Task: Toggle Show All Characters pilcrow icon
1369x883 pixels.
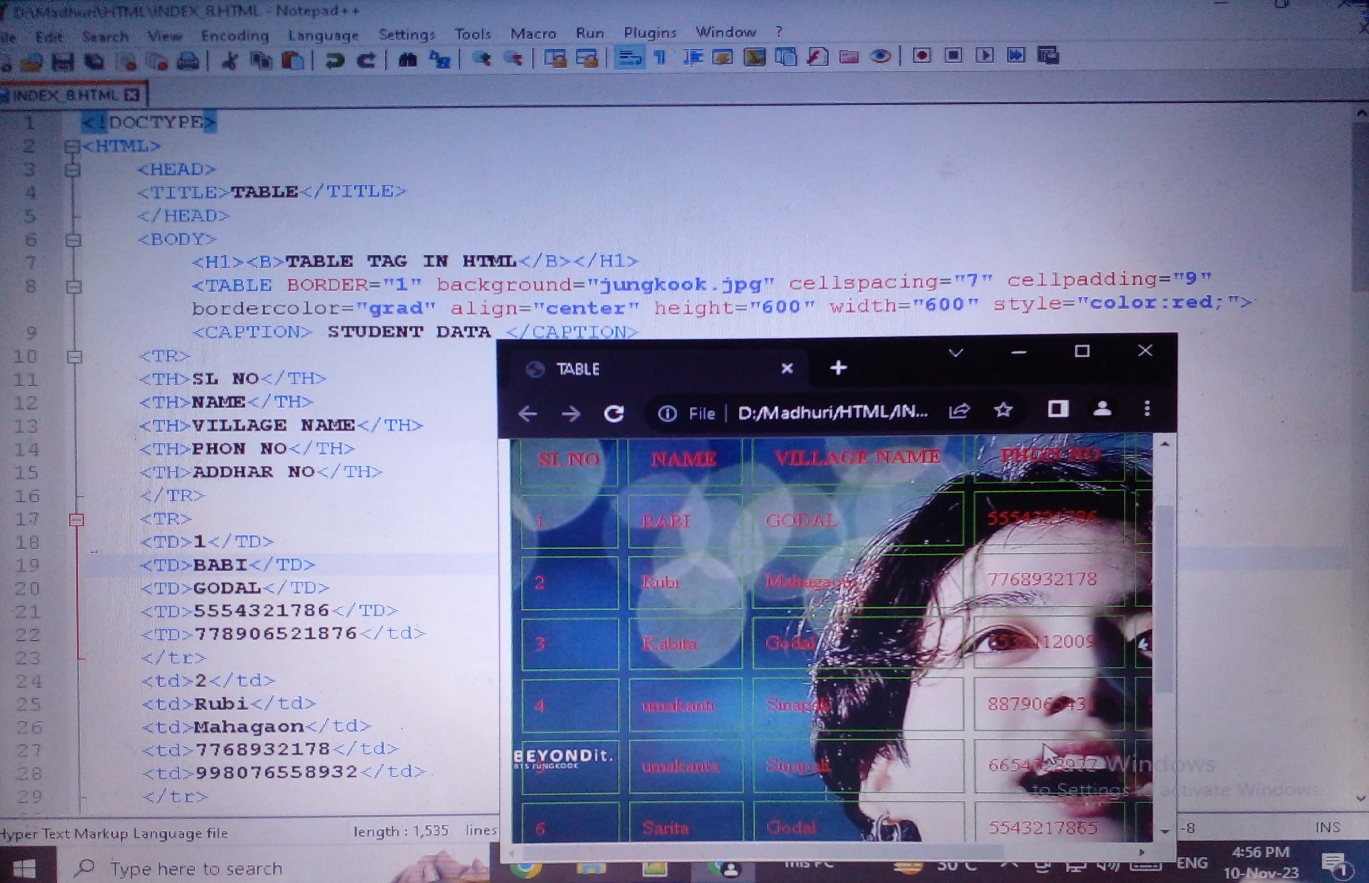Action: click(660, 57)
